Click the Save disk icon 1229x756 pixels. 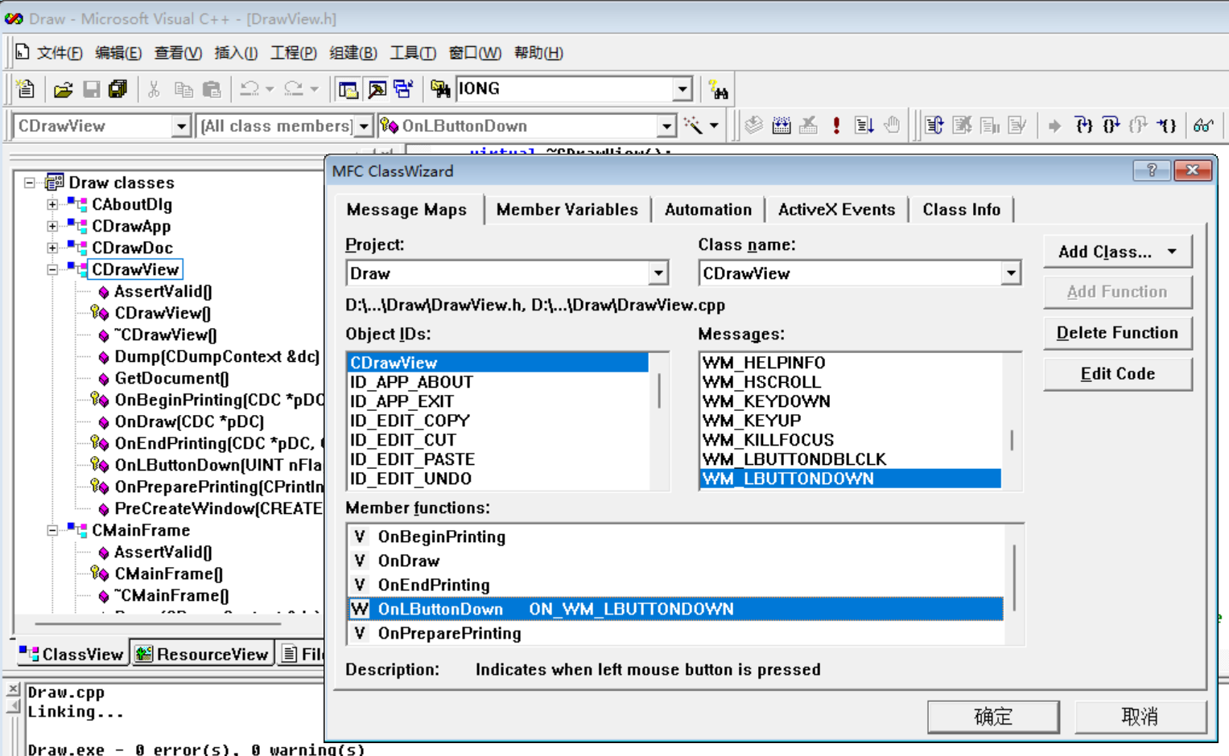pos(91,89)
